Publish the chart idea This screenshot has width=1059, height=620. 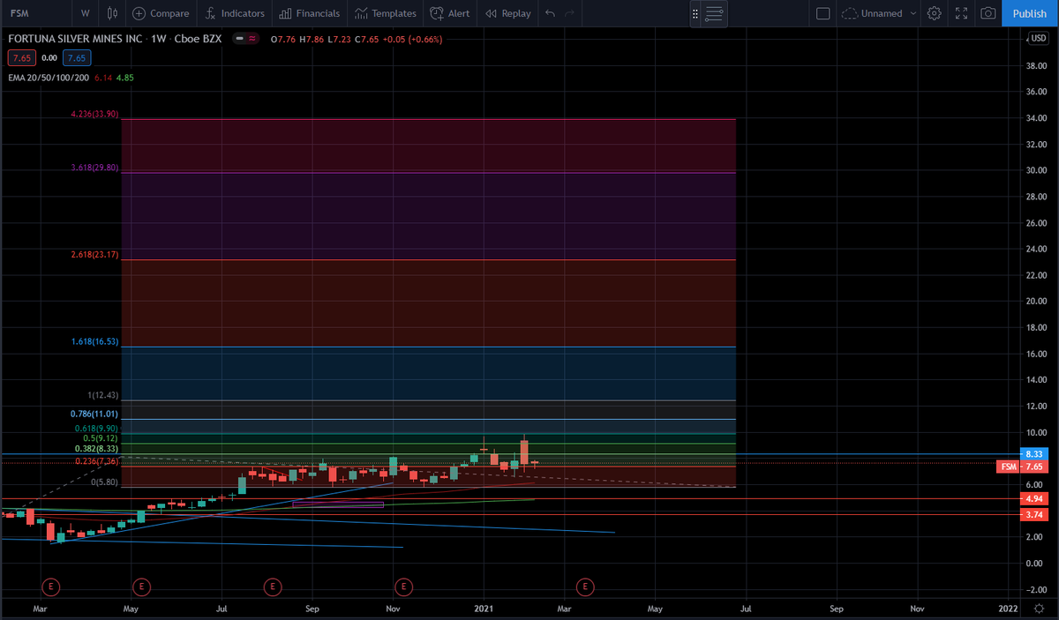1030,13
